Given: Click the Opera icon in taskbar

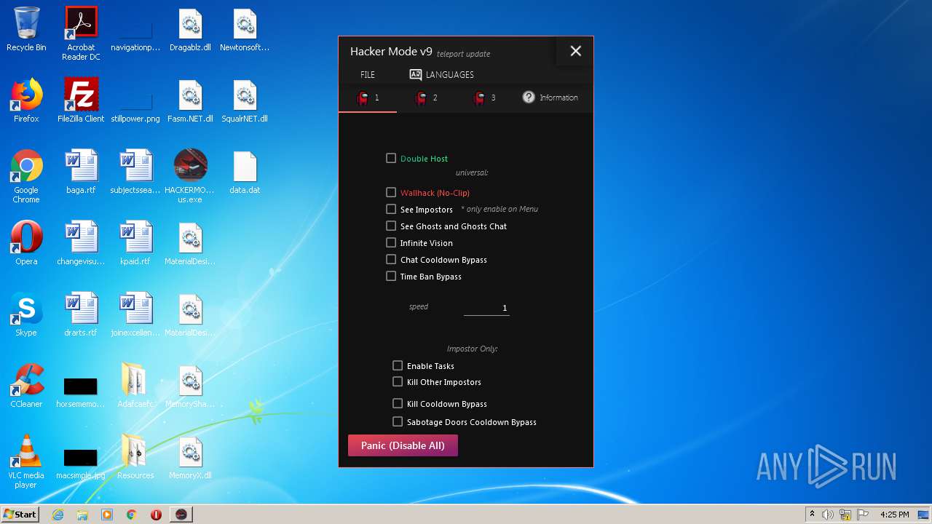Looking at the screenshot, I should (x=156, y=515).
